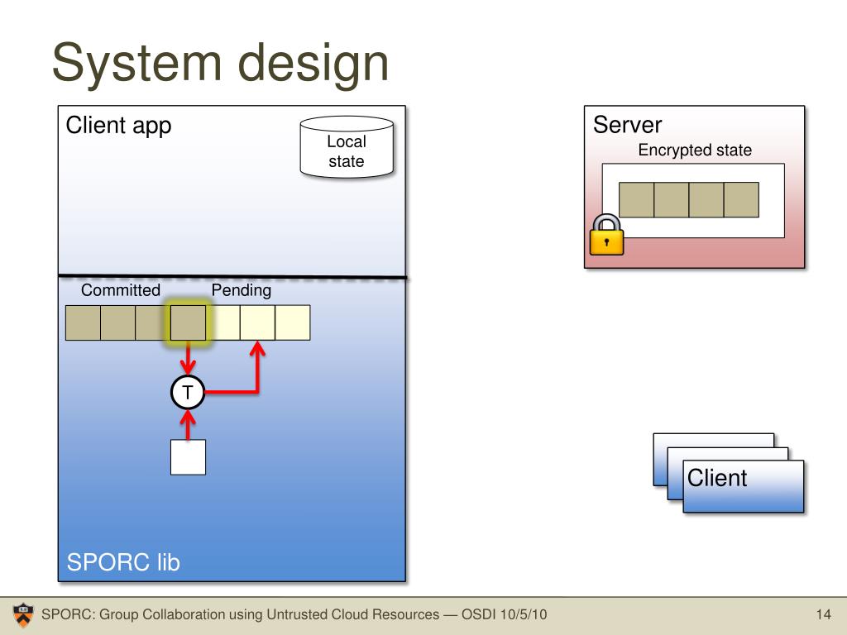This screenshot has width=847, height=635.
Task: Select the front Client box
Action: [744, 486]
